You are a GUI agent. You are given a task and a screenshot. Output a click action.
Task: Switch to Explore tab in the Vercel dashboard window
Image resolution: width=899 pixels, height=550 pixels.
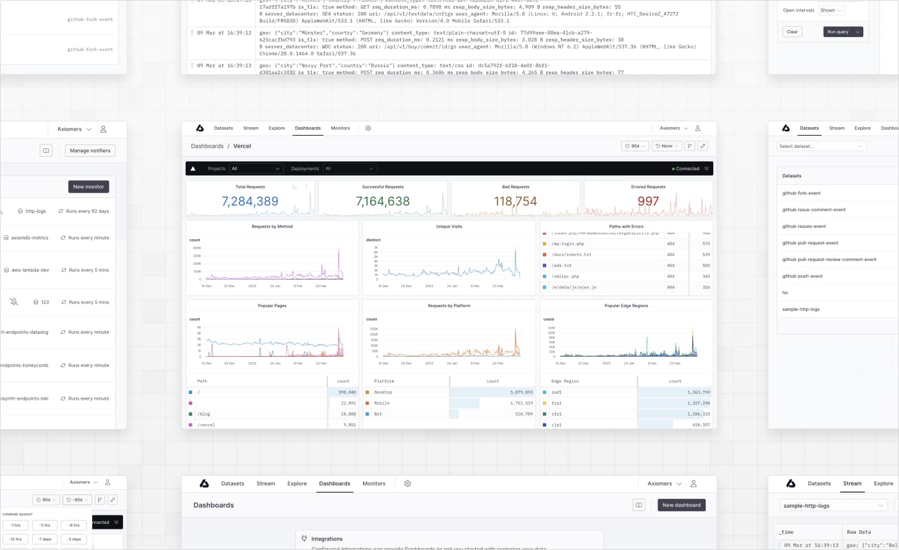coord(277,128)
